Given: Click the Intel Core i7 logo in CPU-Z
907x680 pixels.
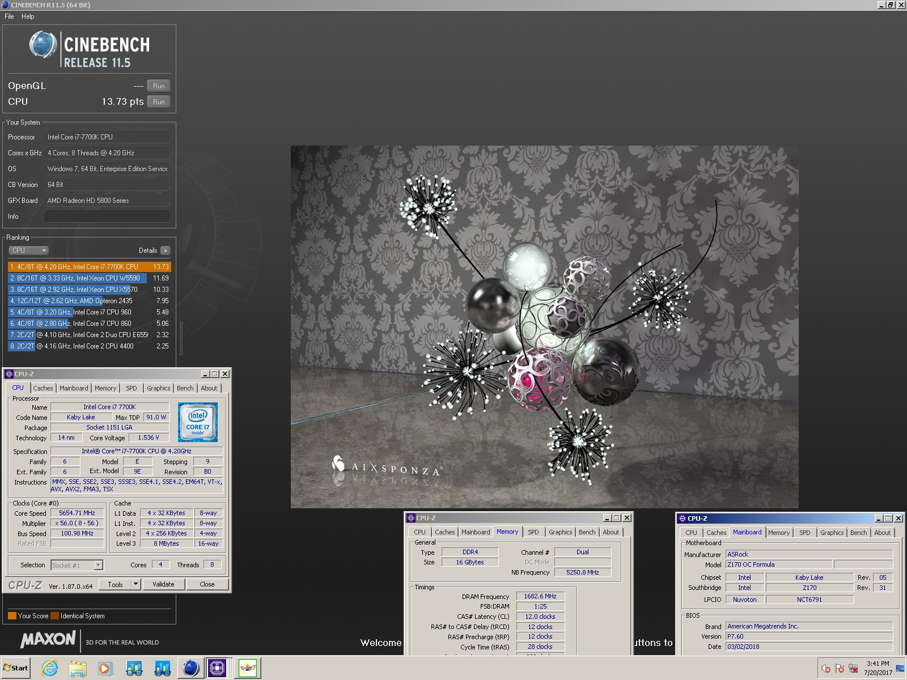Looking at the screenshot, I should point(198,422).
